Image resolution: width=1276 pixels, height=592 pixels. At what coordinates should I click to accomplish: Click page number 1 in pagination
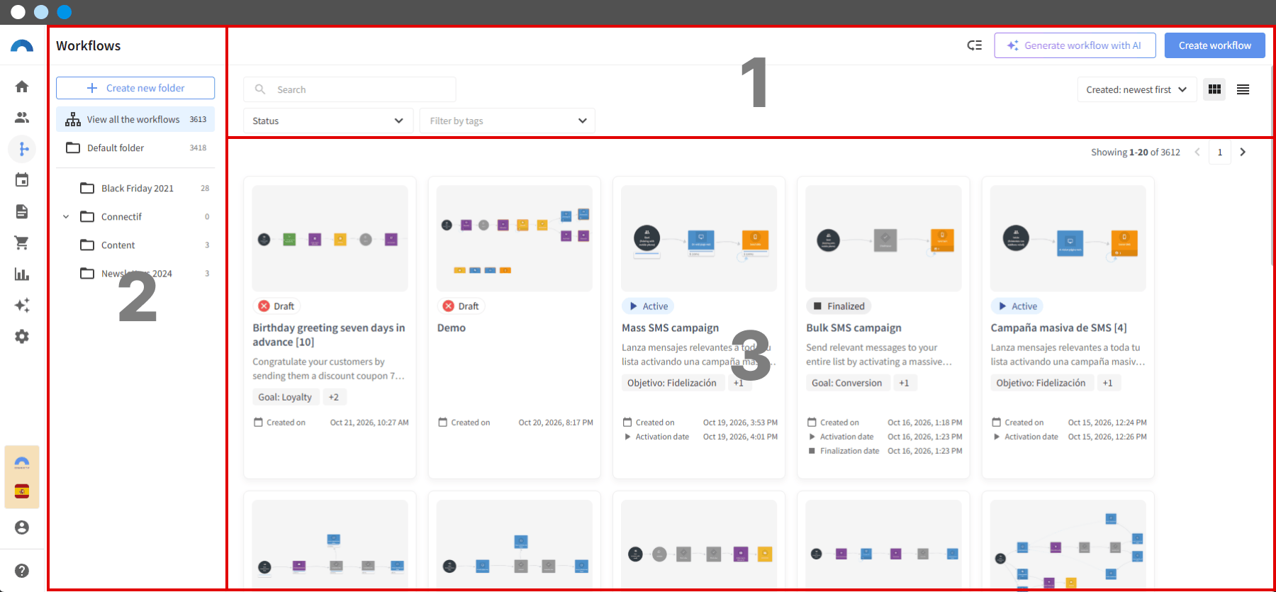pyautogui.click(x=1220, y=152)
